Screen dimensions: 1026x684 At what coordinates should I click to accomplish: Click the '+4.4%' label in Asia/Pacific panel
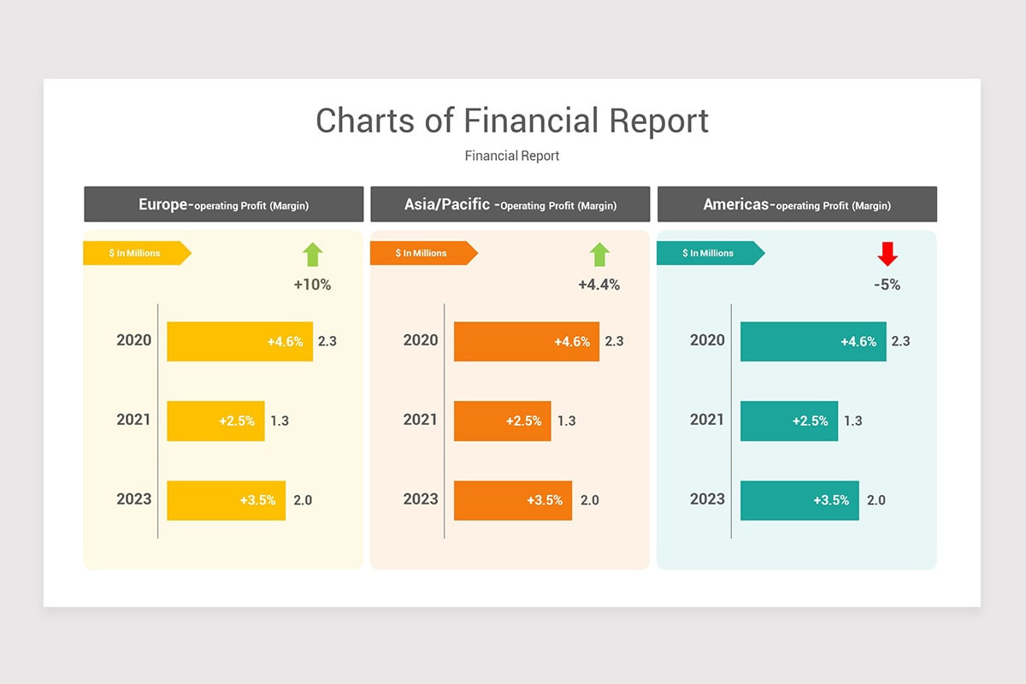pos(598,285)
